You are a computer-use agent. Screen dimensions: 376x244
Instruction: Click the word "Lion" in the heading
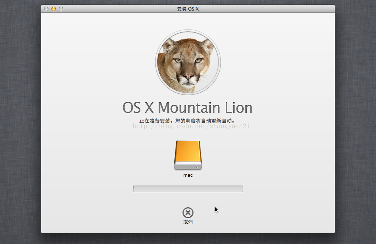point(238,108)
